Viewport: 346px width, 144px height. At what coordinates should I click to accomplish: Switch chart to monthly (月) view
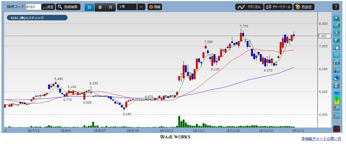click(110, 7)
